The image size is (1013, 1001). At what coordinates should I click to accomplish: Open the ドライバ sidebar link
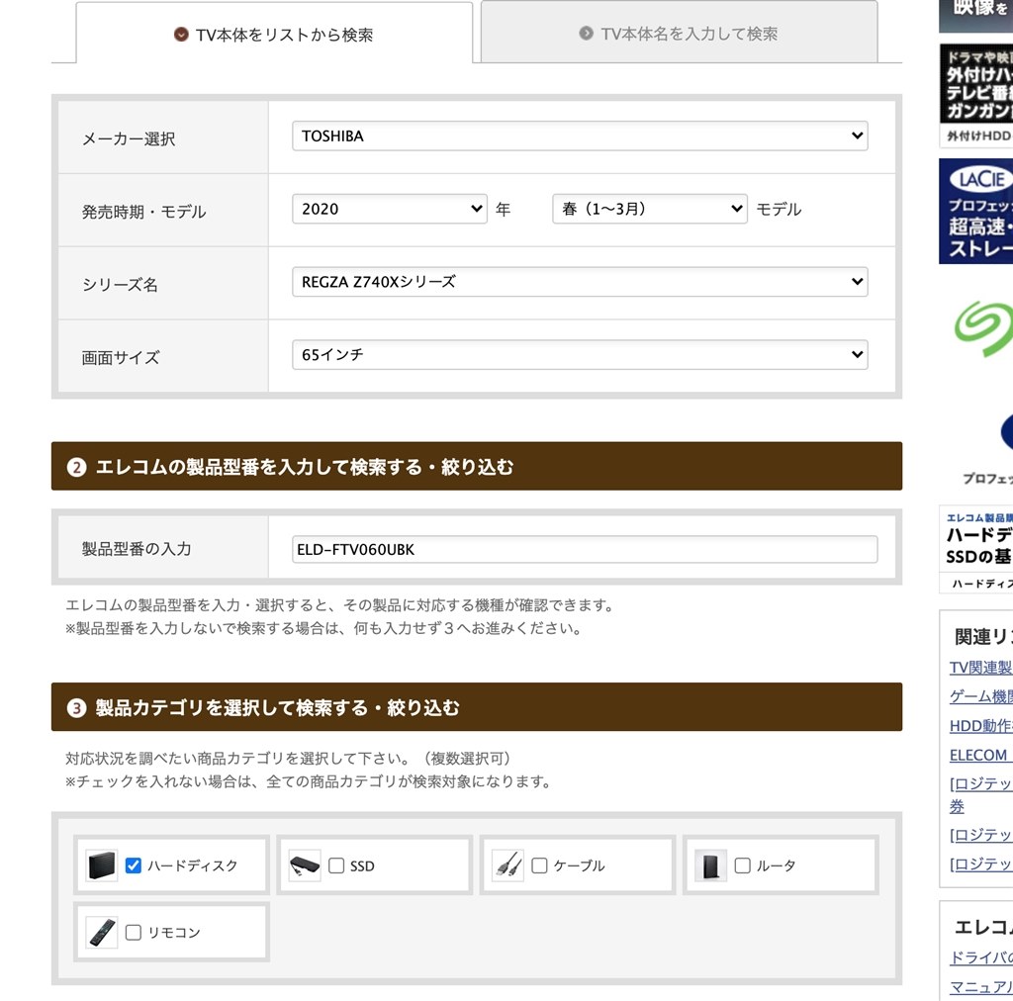(x=980, y=957)
